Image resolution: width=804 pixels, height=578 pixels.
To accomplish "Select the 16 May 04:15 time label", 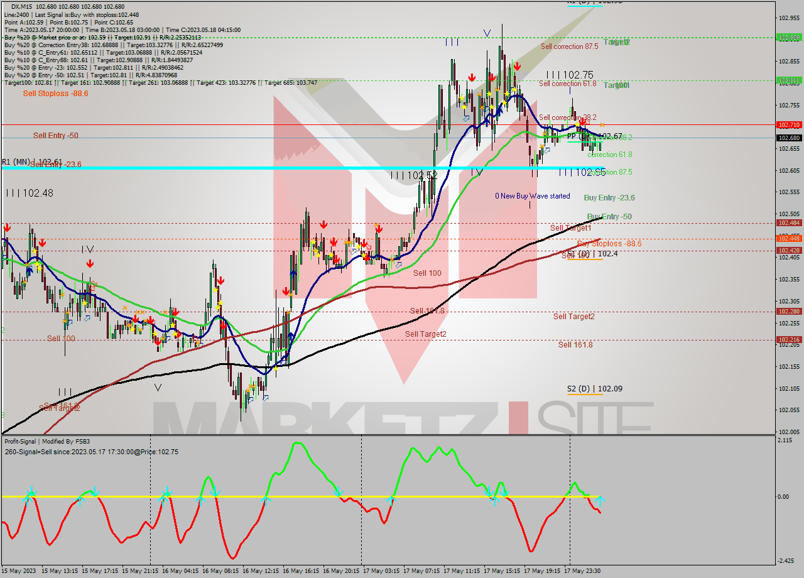I will (x=180, y=571).
